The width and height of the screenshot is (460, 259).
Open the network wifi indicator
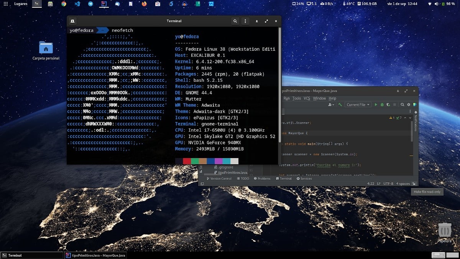coord(430,4)
